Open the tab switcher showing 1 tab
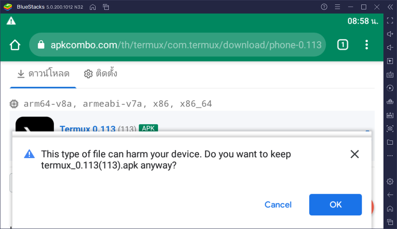The width and height of the screenshot is (397, 229). [342, 45]
